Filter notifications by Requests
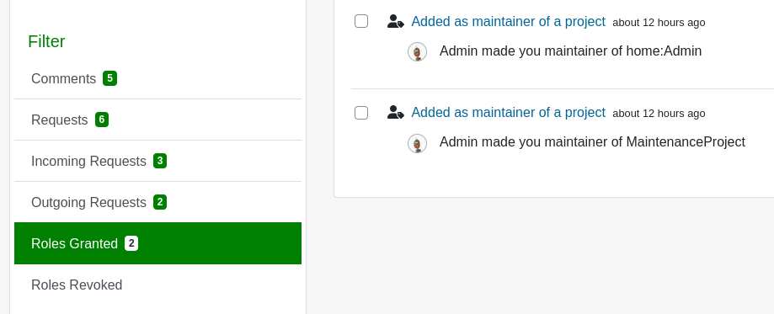The image size is (774, 314). point(158,120)
